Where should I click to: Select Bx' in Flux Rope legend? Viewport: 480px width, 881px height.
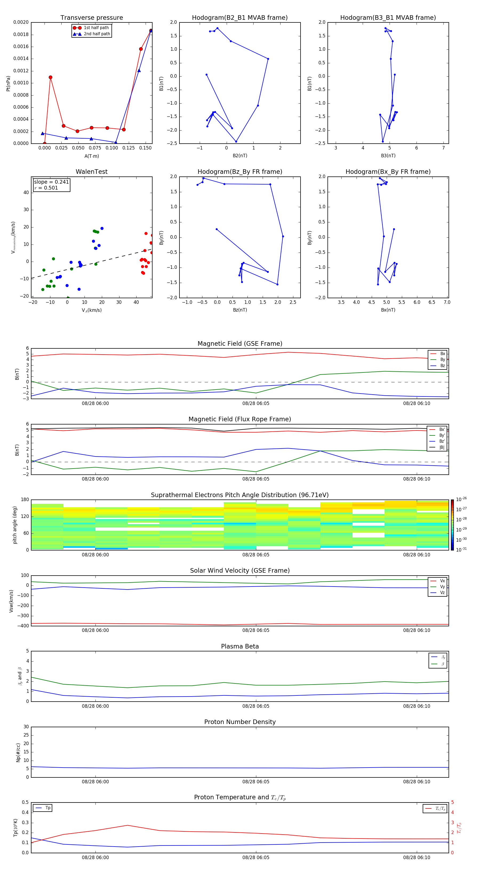point(438,430)
